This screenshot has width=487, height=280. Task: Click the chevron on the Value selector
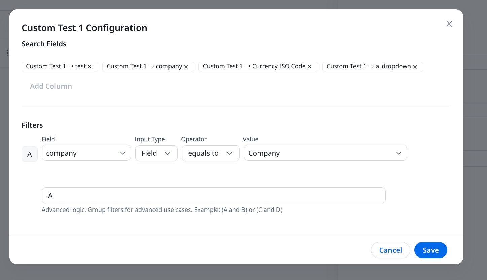(398, 153)
